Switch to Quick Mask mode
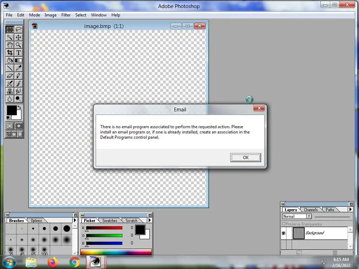The image size is (359, 269). pos(19,126)
